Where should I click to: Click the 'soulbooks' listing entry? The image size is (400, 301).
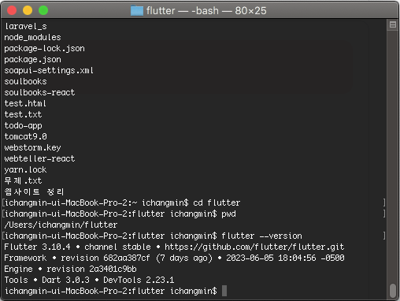tap(25, 81)
